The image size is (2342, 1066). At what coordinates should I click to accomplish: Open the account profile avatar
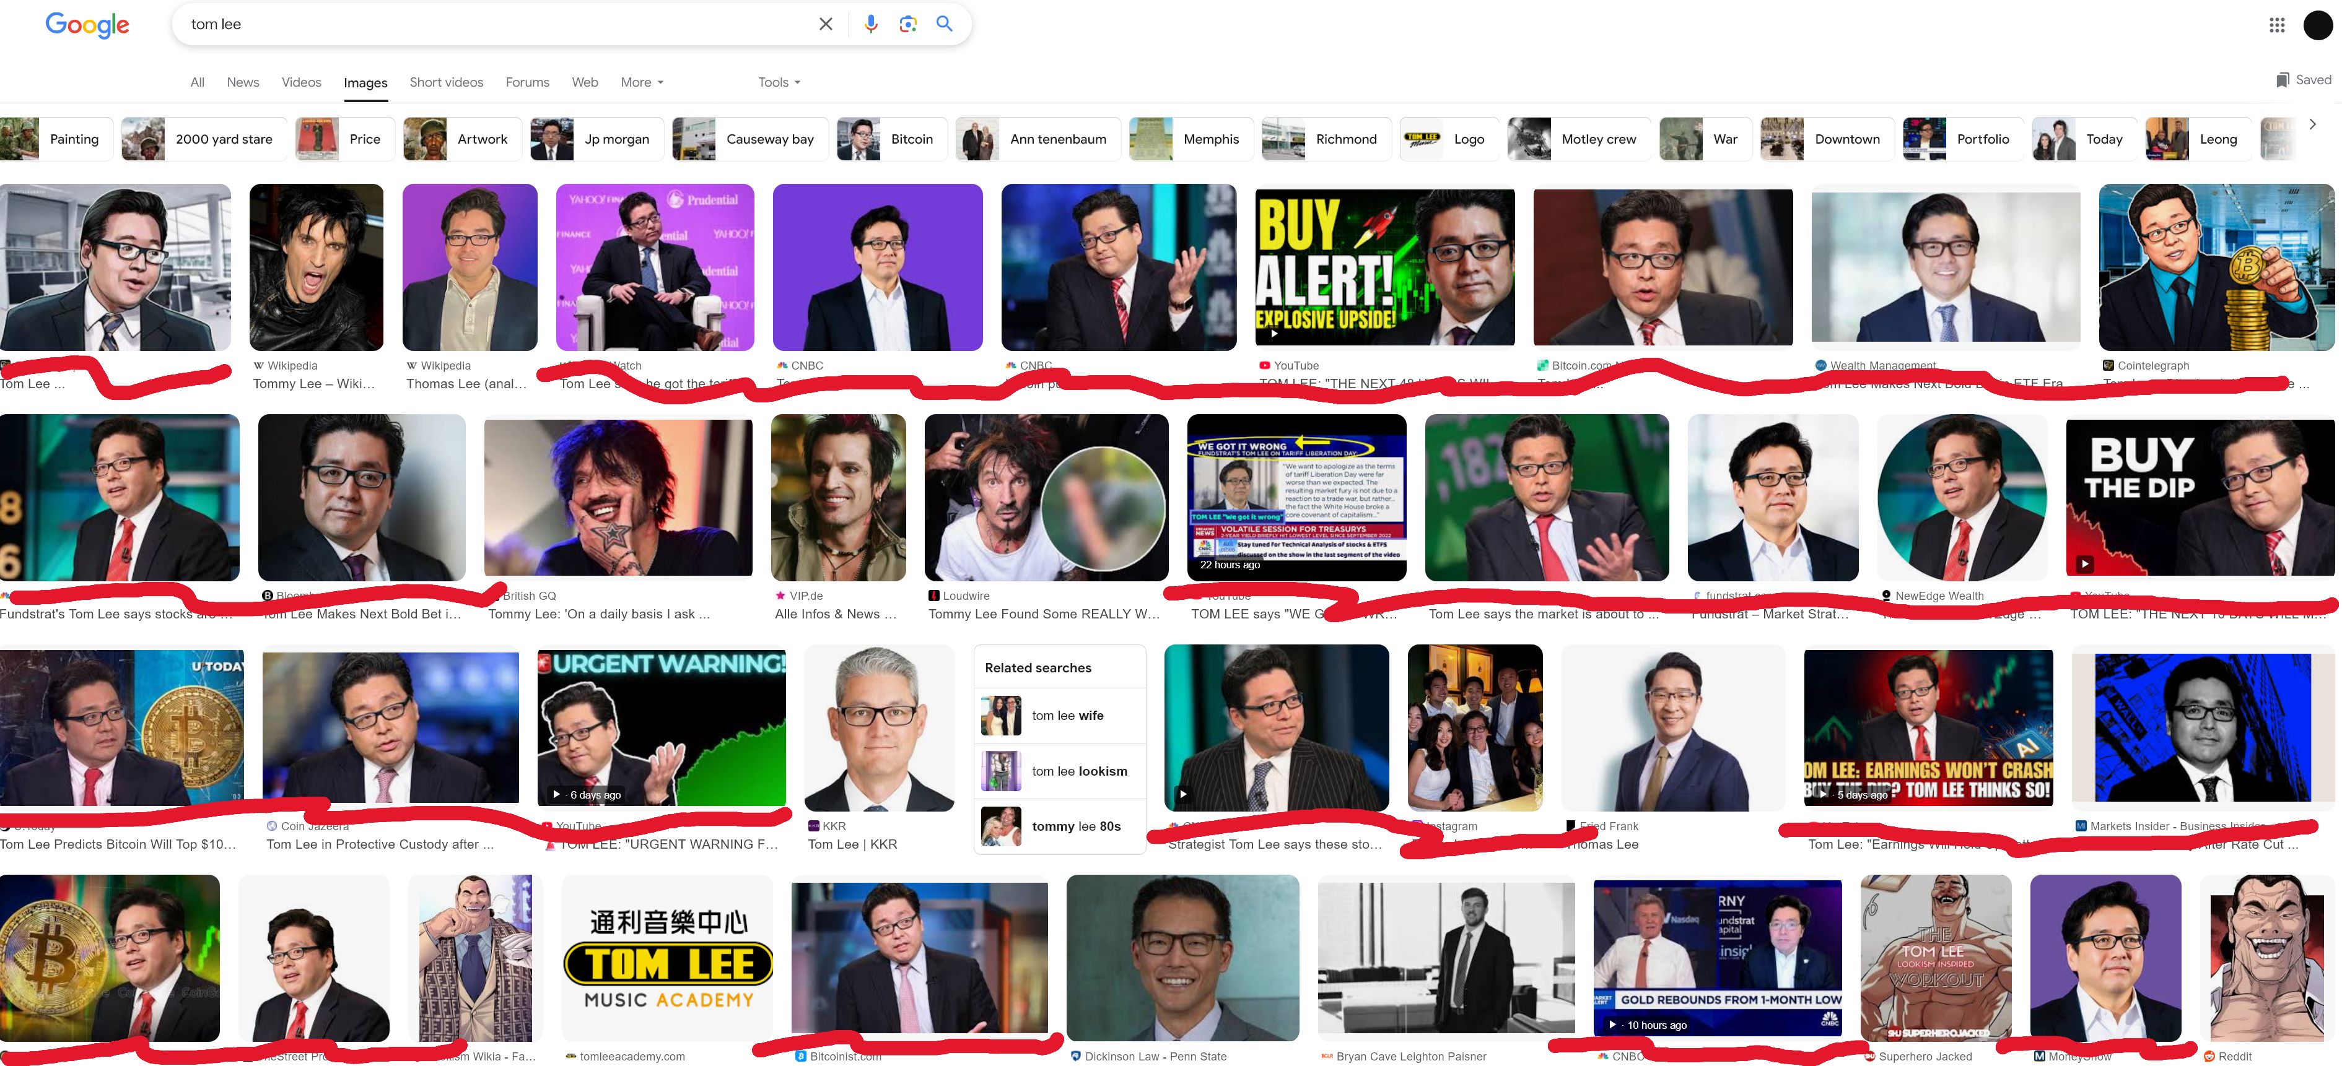(x=2317, y=25)
